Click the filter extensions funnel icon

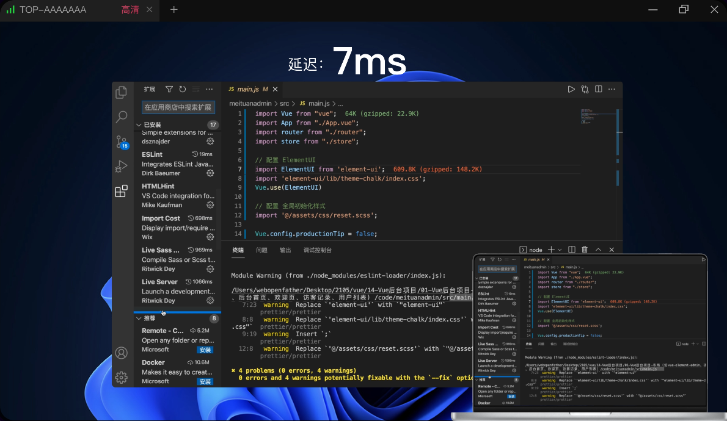click(169, 89)
